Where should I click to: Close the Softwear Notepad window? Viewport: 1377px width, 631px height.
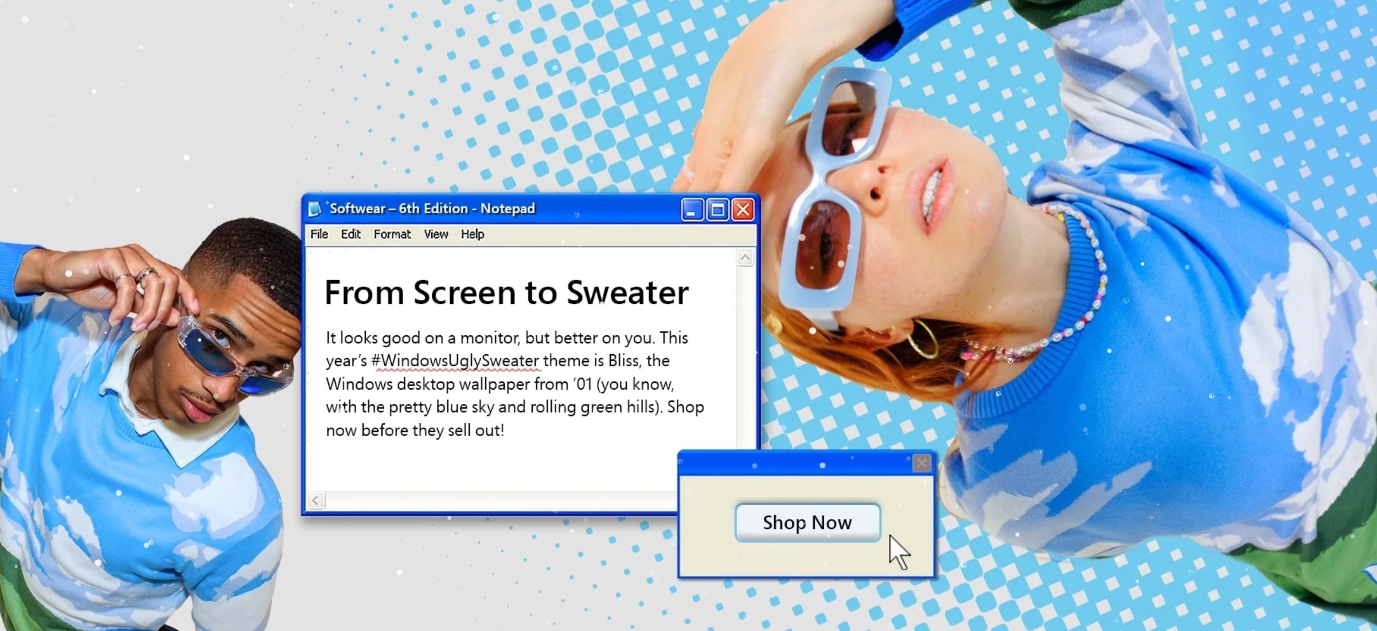click(743, 210)
